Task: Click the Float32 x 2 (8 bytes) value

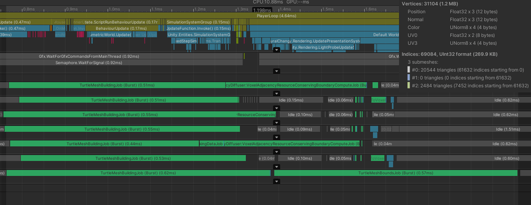Action: pos(473,35)
